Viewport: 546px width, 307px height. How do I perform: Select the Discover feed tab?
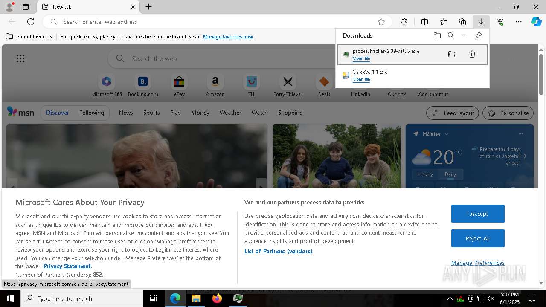tap(58, 113)
